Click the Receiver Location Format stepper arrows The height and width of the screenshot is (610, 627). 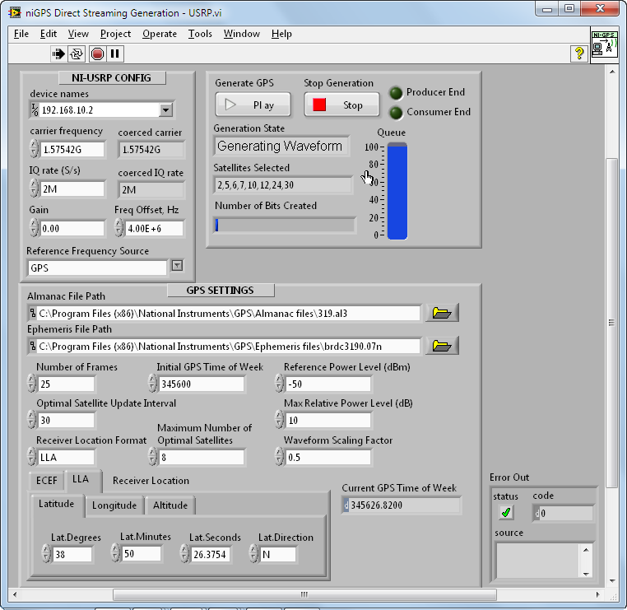point(32,457)
